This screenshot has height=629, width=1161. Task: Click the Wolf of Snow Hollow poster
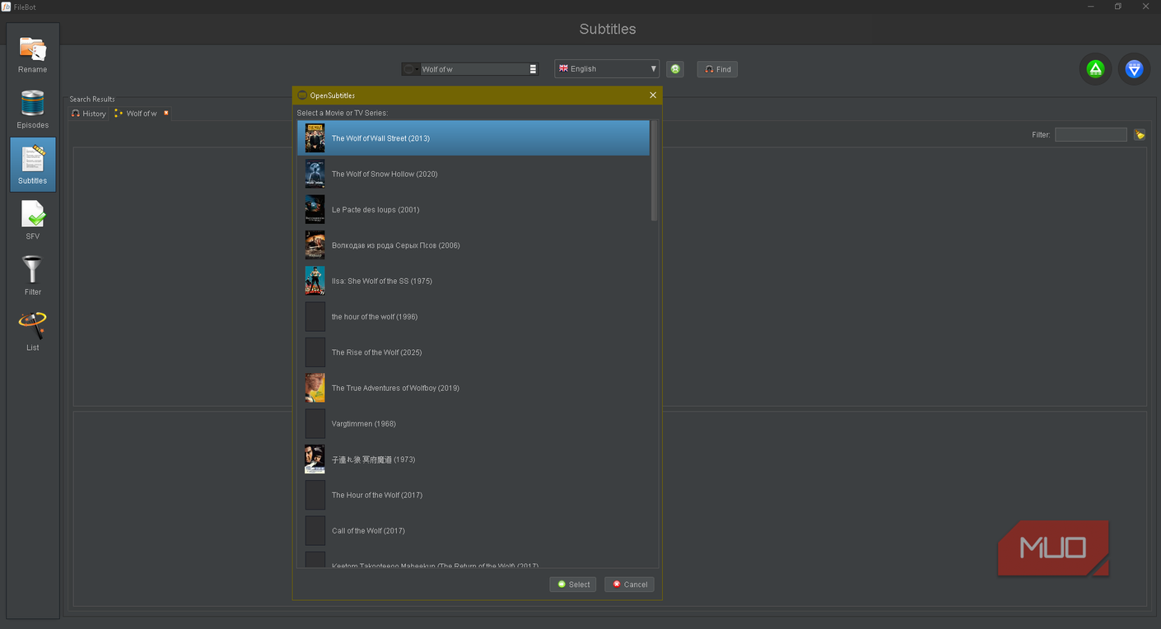tap(315, 174)
